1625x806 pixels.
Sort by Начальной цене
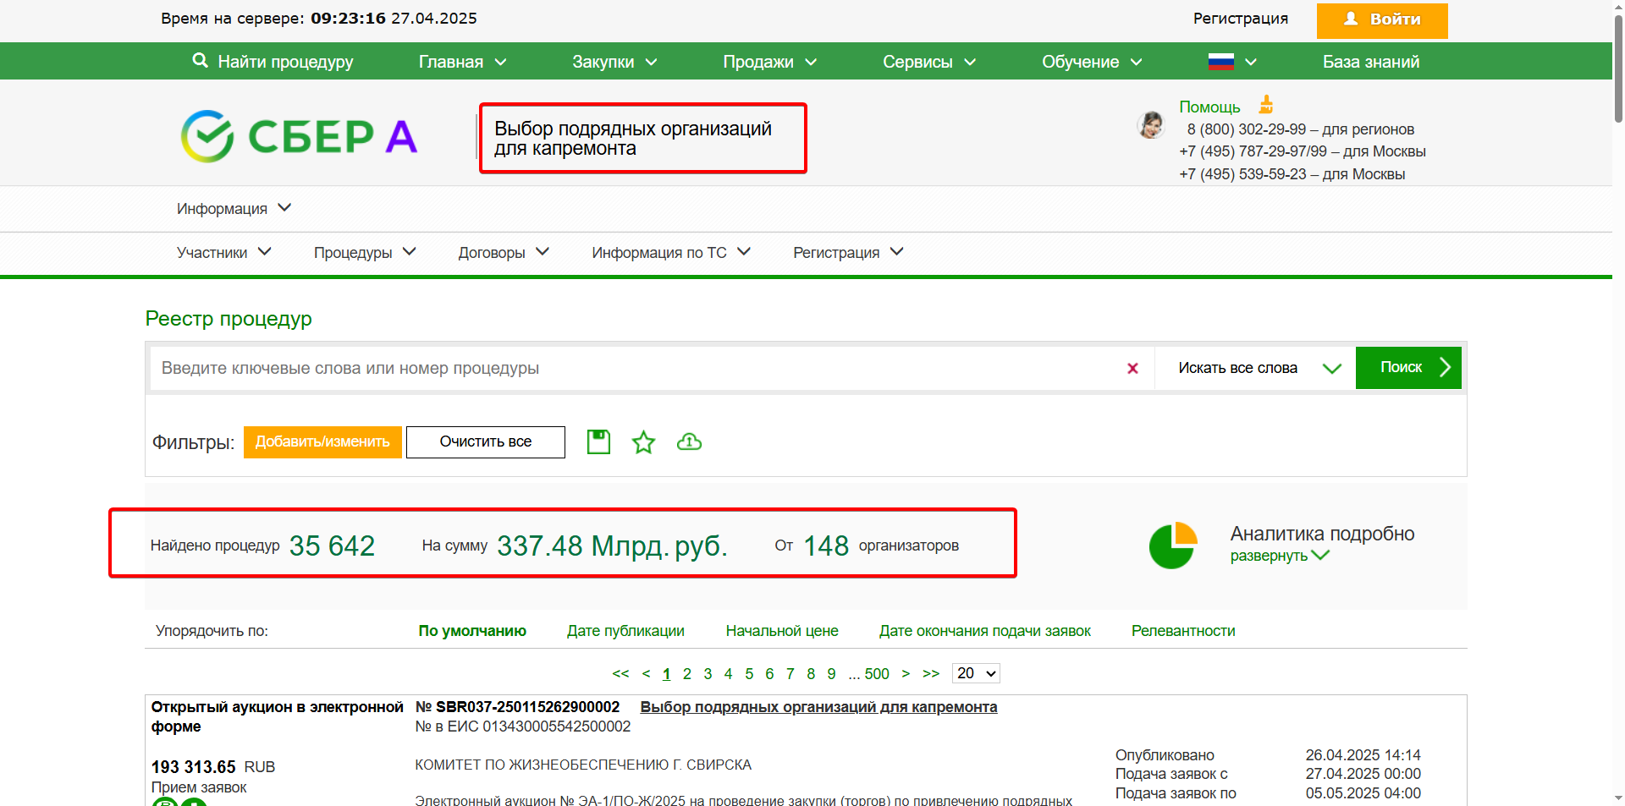[782, 631]
